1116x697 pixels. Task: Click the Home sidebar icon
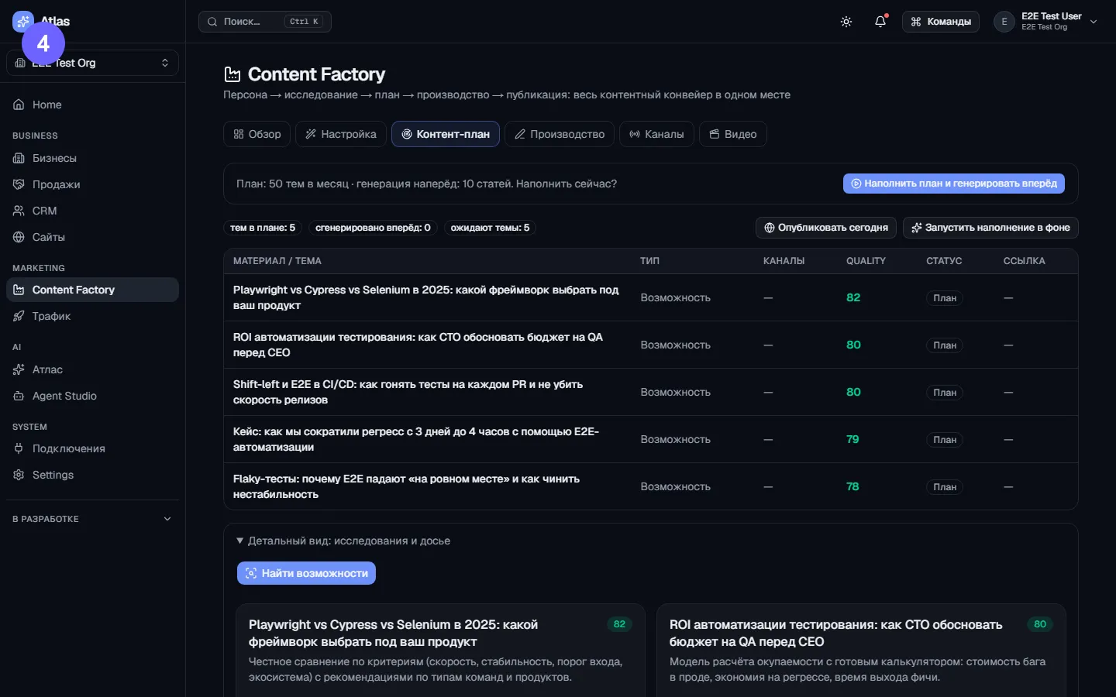click(x=19, y=105)
